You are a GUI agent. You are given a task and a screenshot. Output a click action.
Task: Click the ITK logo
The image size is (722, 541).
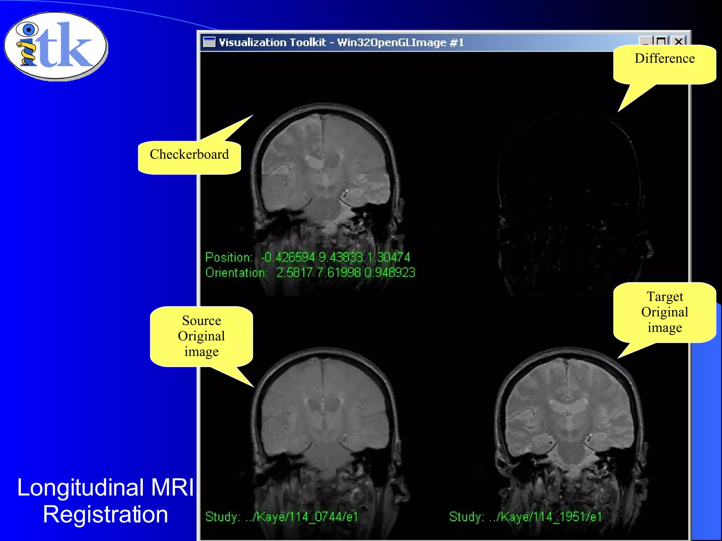[56, 46]
